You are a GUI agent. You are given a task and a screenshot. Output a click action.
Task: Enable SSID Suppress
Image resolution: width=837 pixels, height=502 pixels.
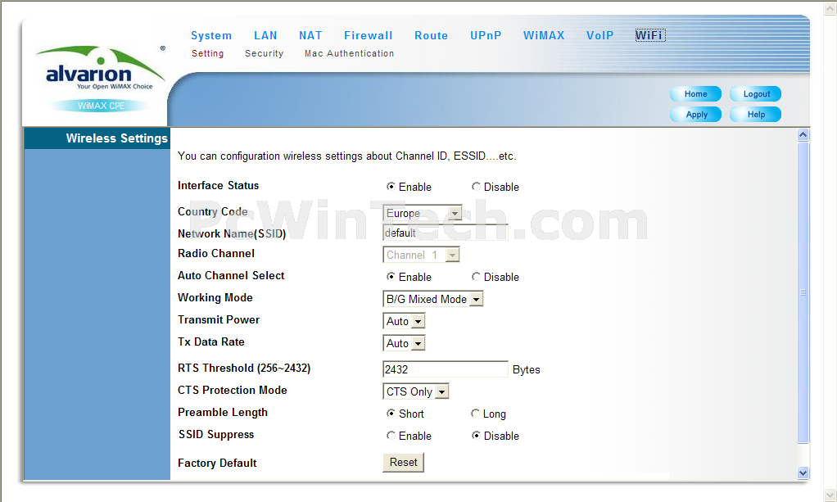[391, 435]
